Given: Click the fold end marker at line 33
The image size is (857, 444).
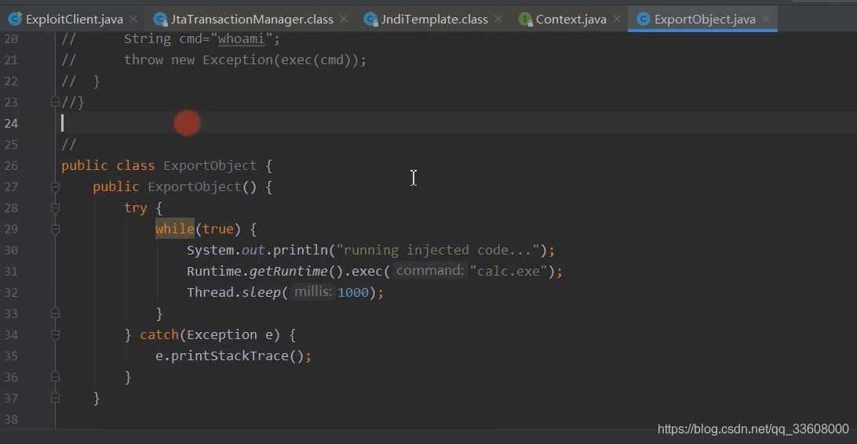Looking at the screenshot, I should 55,313.
